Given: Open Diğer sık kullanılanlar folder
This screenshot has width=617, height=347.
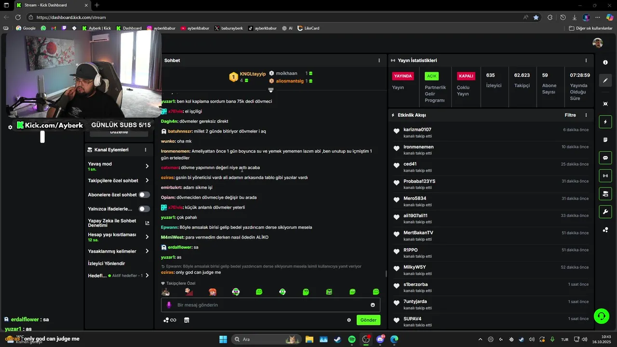Looking at the screenshot, I should pyautogui.click(x=590, y=28).
